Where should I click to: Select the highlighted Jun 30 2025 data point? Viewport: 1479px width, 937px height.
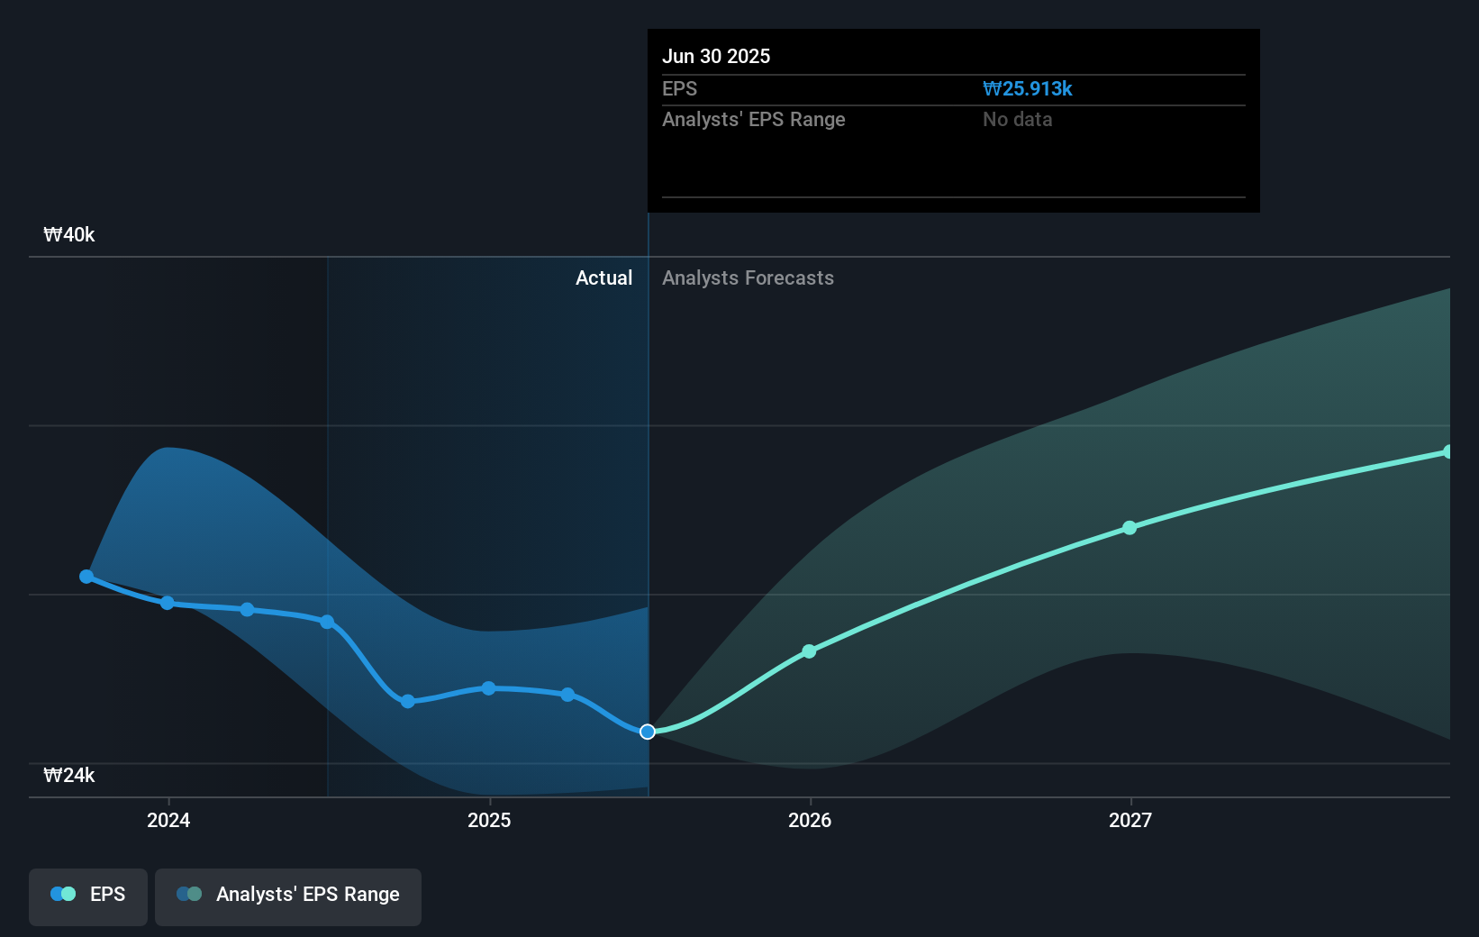(647, 732)
